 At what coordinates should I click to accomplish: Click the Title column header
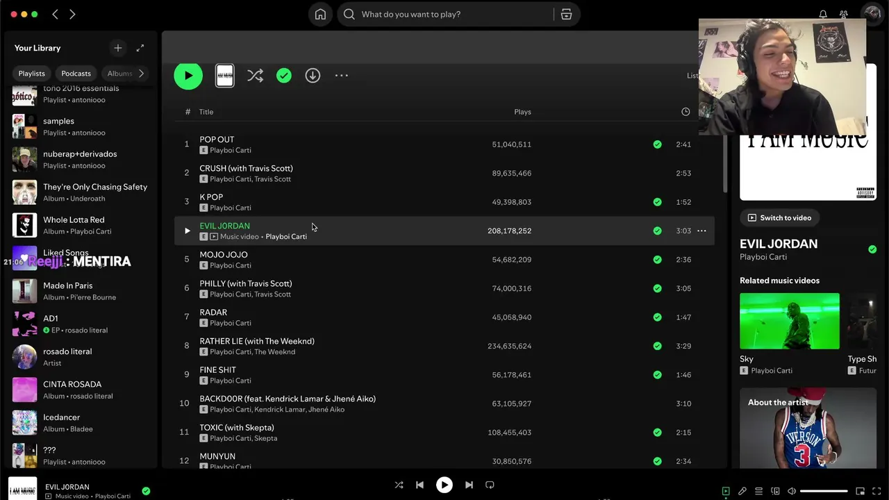click(x=206, y=112)
